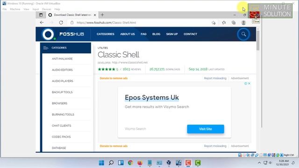Screen dimensions: 299x168
Task: Open CONTACT in the top navigation
Action: pyautogui.click(x=190, y=34)
